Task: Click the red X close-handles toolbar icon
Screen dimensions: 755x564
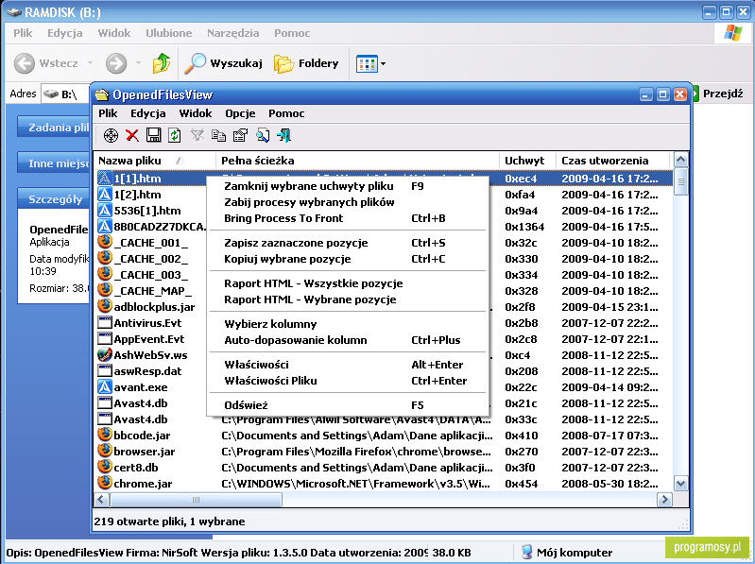Action: tap(132, 136)
